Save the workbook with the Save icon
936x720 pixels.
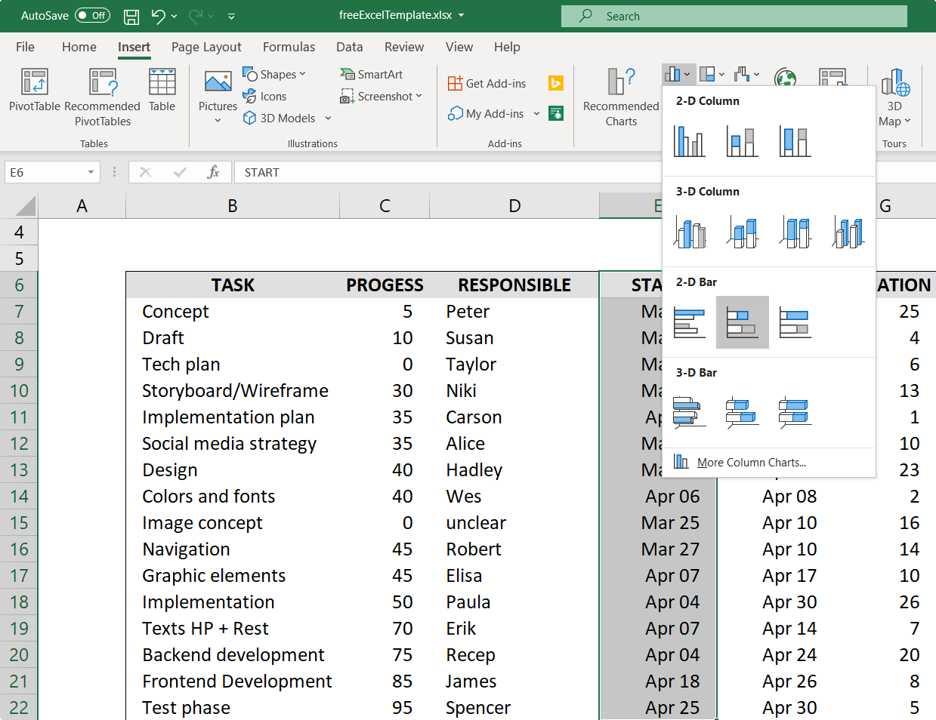pyautogui.click(x=131, y=15)
